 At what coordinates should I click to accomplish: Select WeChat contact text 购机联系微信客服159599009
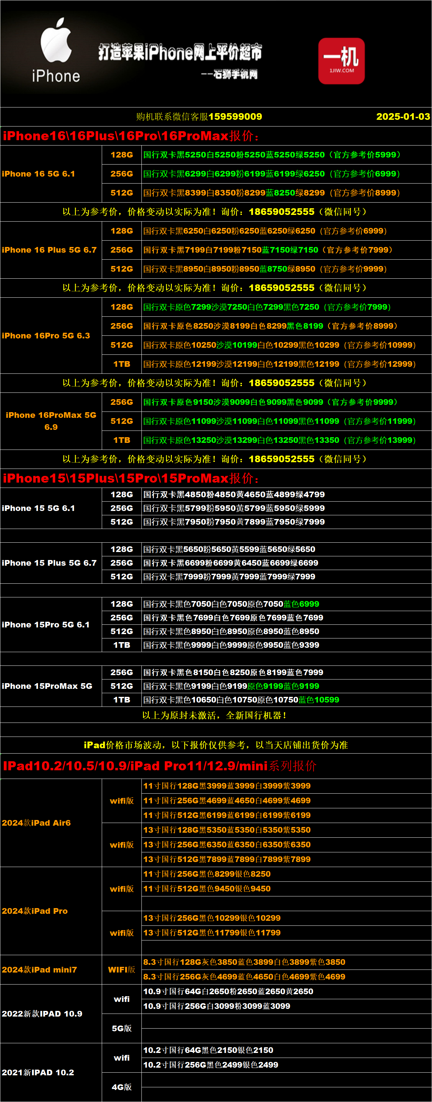point(199,116)
